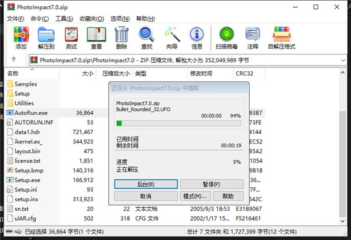Viewport: 351px width, 240px height.
Task: Click the file list scroll up arrow
Action: pyautogui.click(x=342, y=73)
